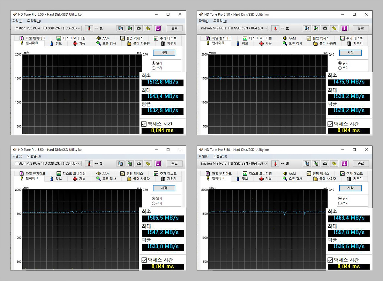Copy info to clipboard icon, bottom-right window

pyautogui.click(x=307, y=163)
